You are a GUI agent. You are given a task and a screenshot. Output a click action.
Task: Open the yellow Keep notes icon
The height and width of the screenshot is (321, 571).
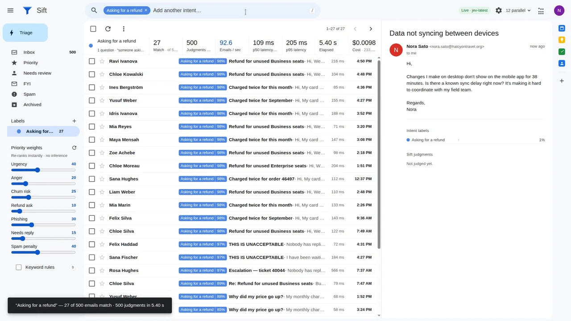[x=562, y=40]
